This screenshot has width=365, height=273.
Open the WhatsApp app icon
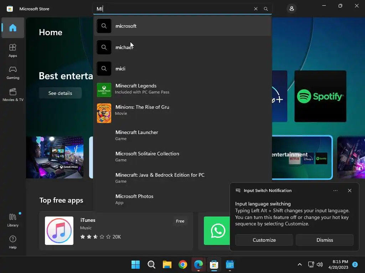[x=217, y=231]
